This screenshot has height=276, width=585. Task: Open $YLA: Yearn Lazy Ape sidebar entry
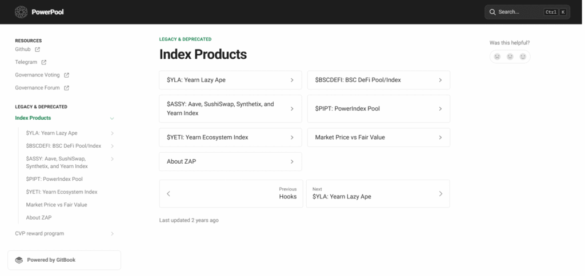point(52,133)
